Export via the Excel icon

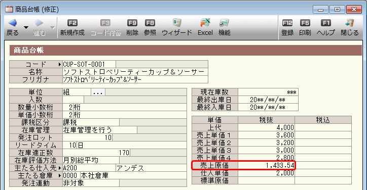[x=205, y=23]
